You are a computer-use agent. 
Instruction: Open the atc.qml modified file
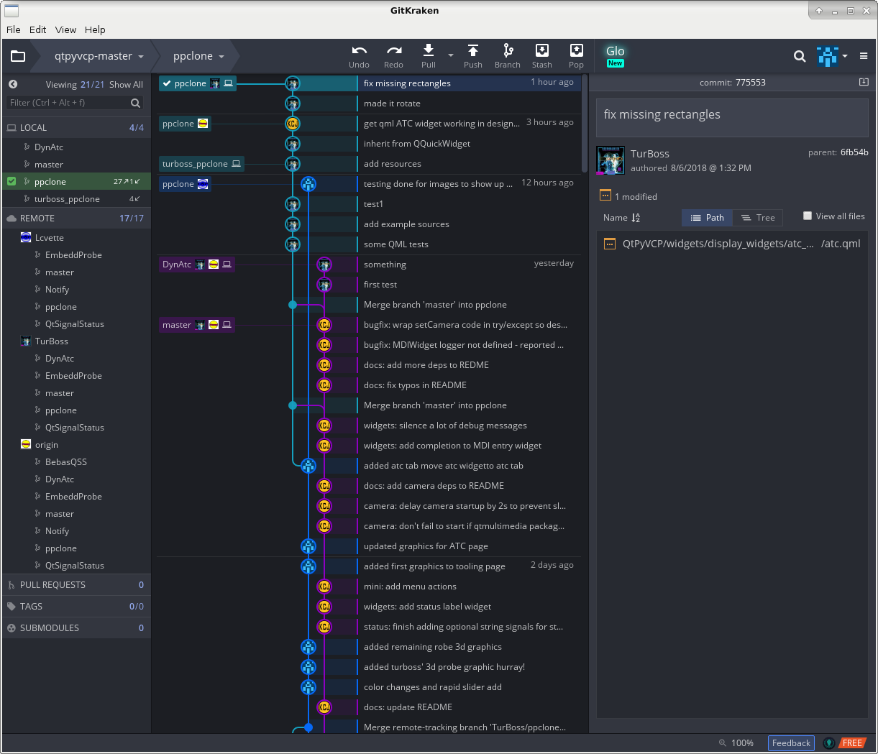pos(732,244)
